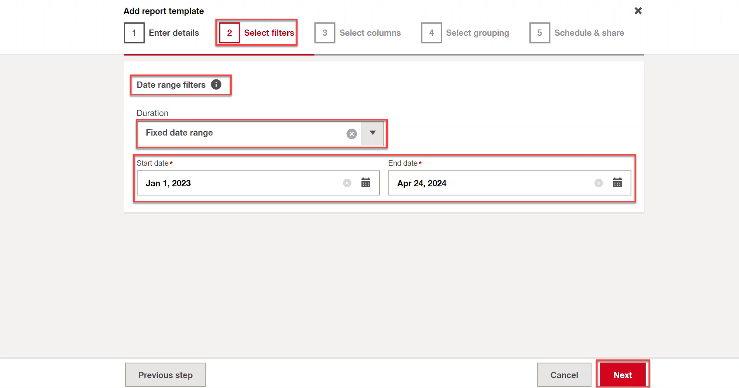Jump to step 3 Select columns
This screenshot has height=388, width=739.
pos(358,33)
